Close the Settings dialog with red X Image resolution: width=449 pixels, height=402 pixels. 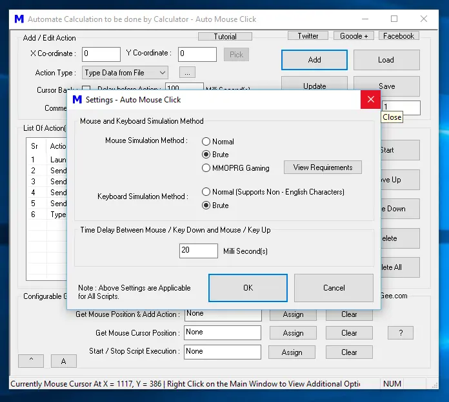[x=370, y=100]
